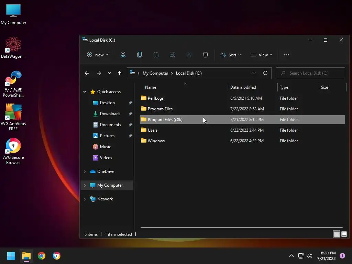This screenshot has height=264, width=352.
Task: Click the Share icon in toolbar
Action: (x=189, y=55)
